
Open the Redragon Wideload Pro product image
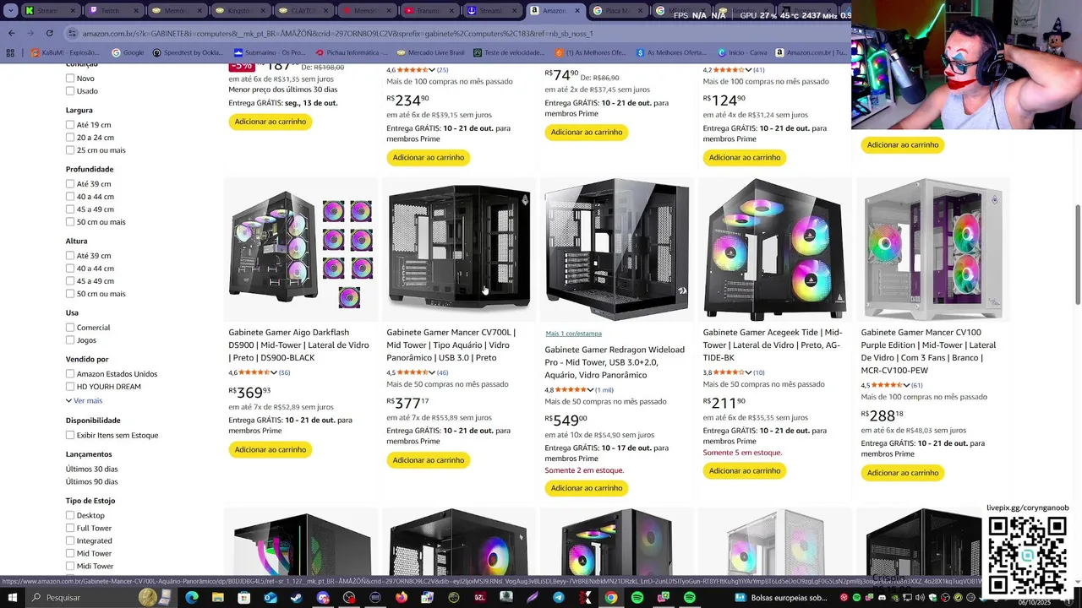click(617, 249)
